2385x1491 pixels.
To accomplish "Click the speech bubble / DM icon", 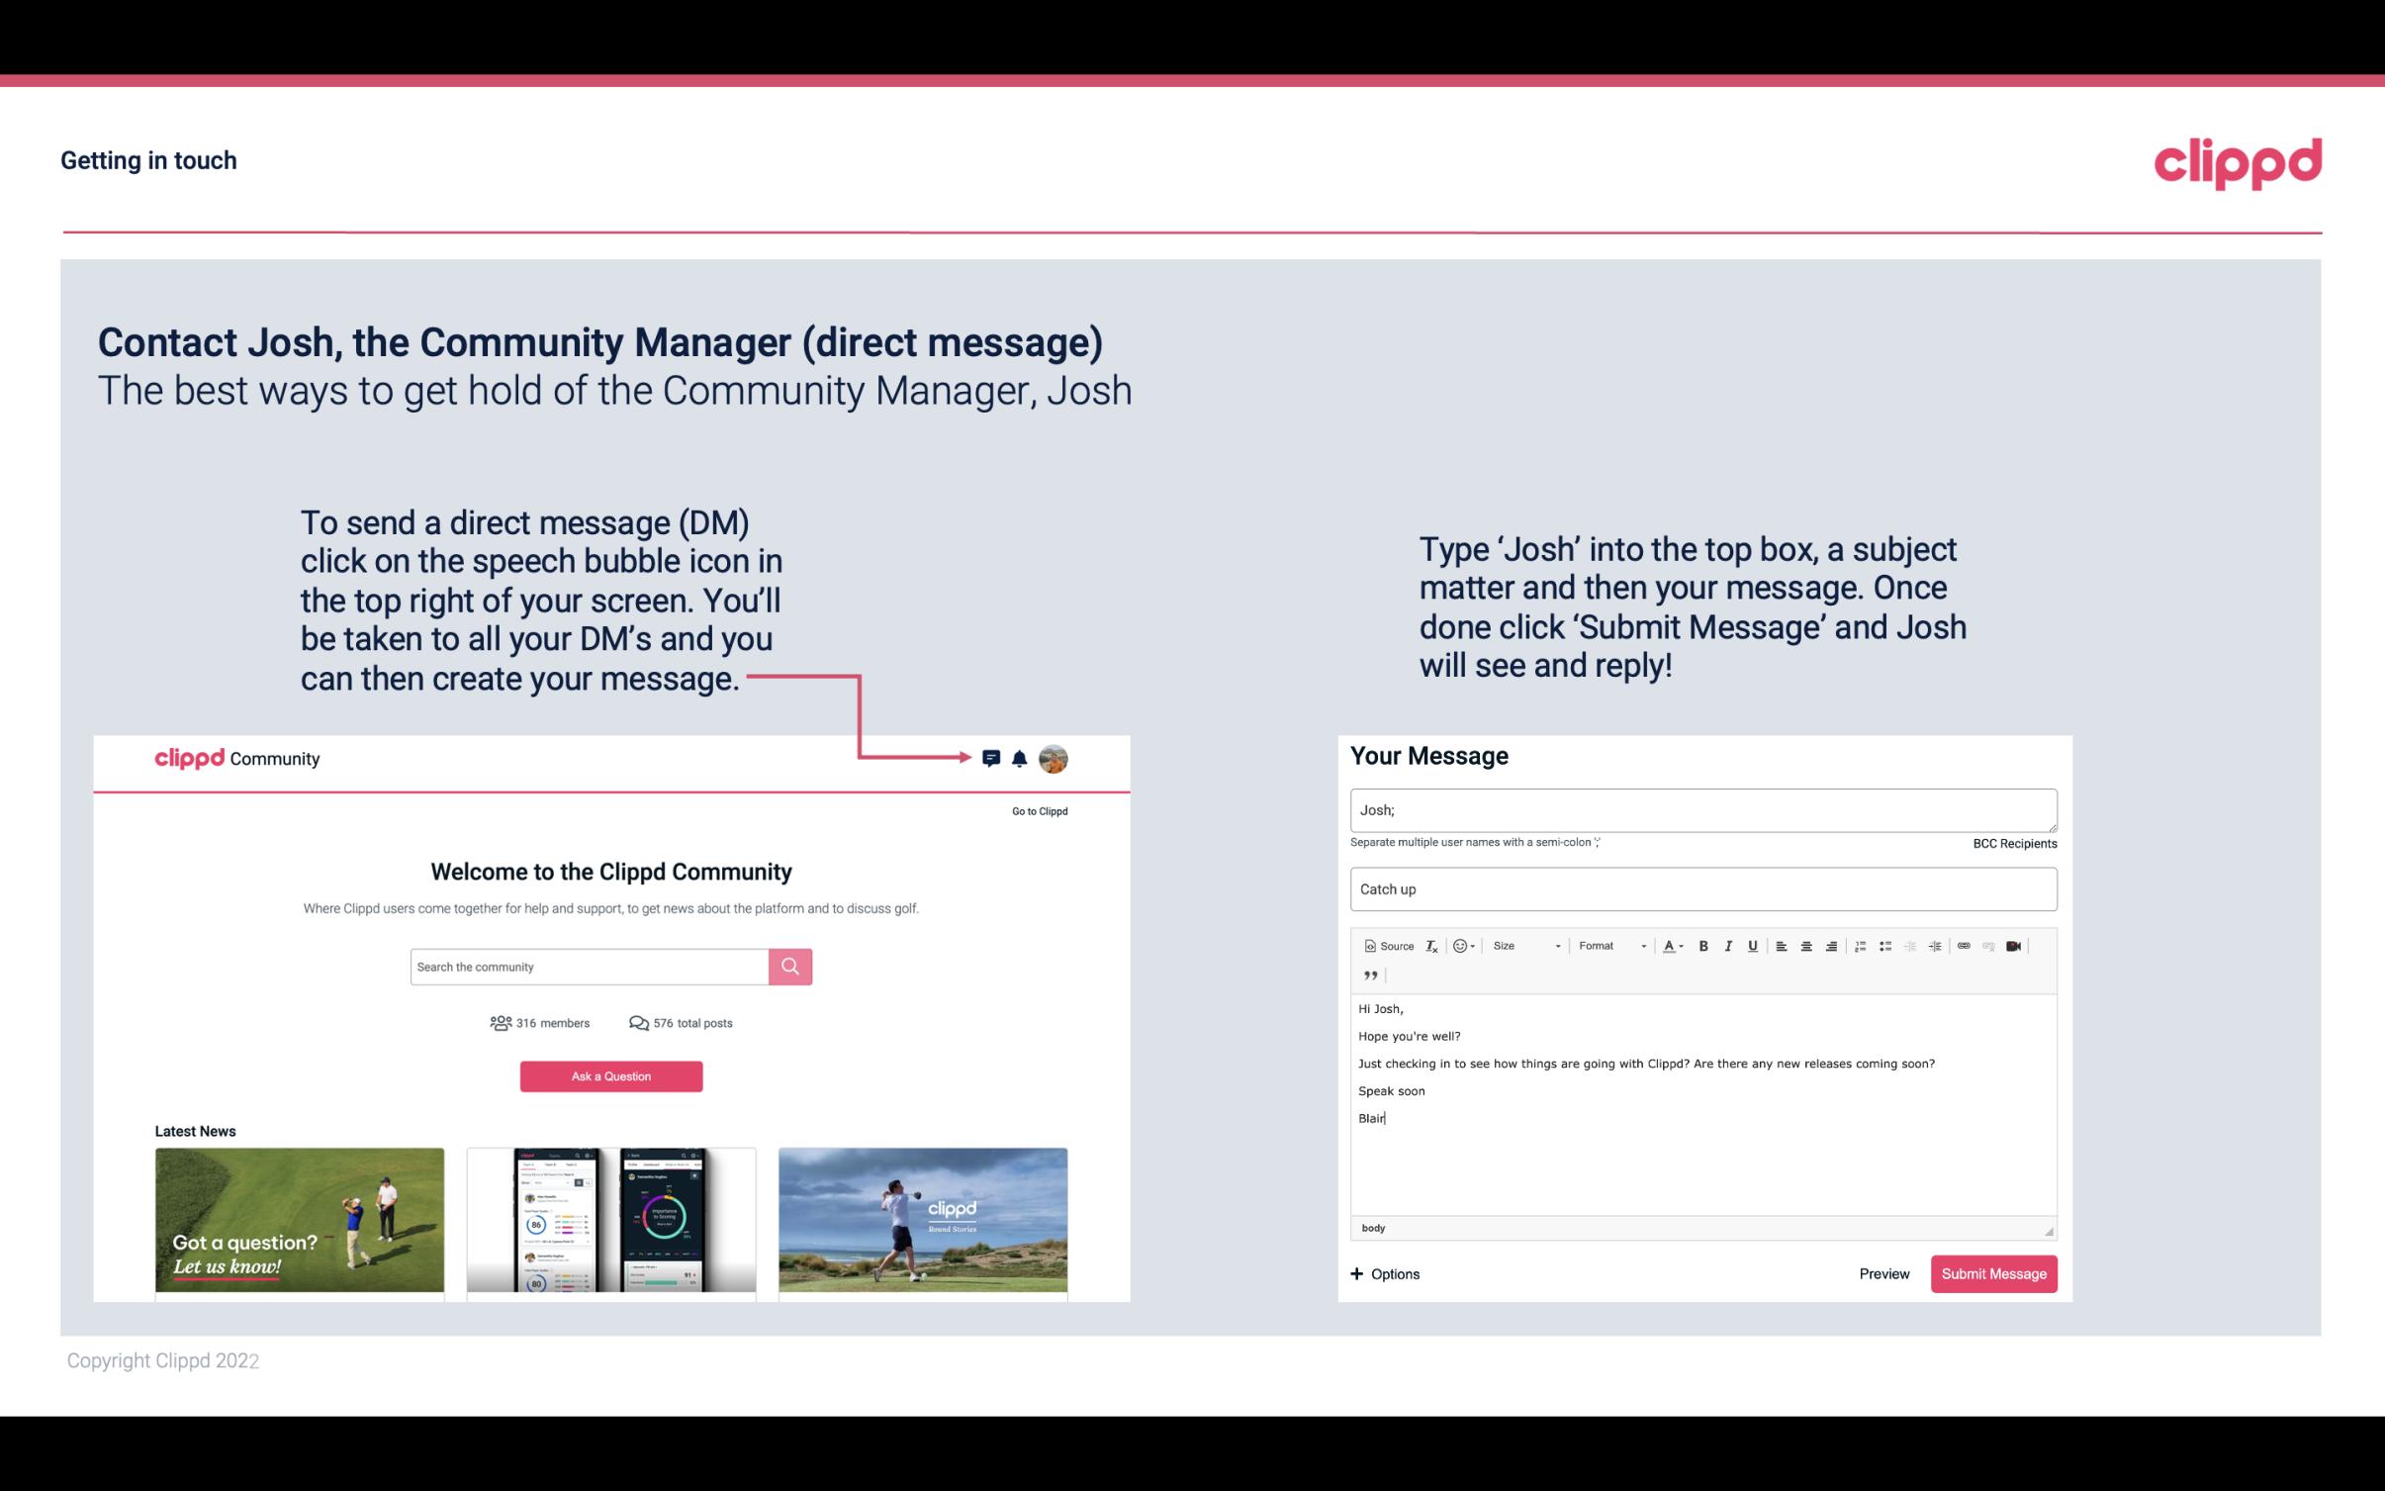I will pyautogui.click(x=991, y=758).
